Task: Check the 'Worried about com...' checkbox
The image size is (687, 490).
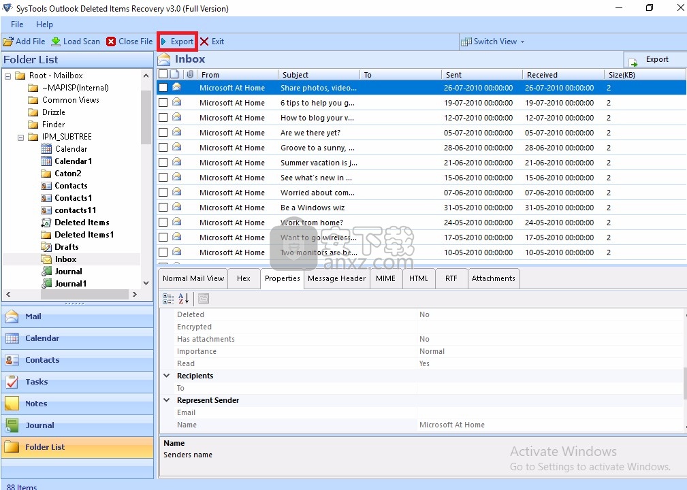Action: (x=163, y=192)
